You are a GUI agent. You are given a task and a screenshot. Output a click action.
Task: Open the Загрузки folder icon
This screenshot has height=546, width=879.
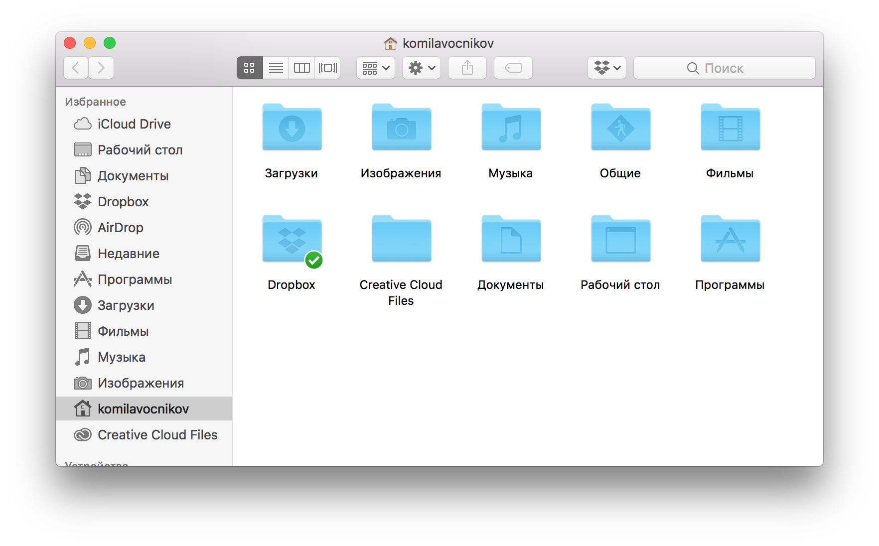(292, 128)
